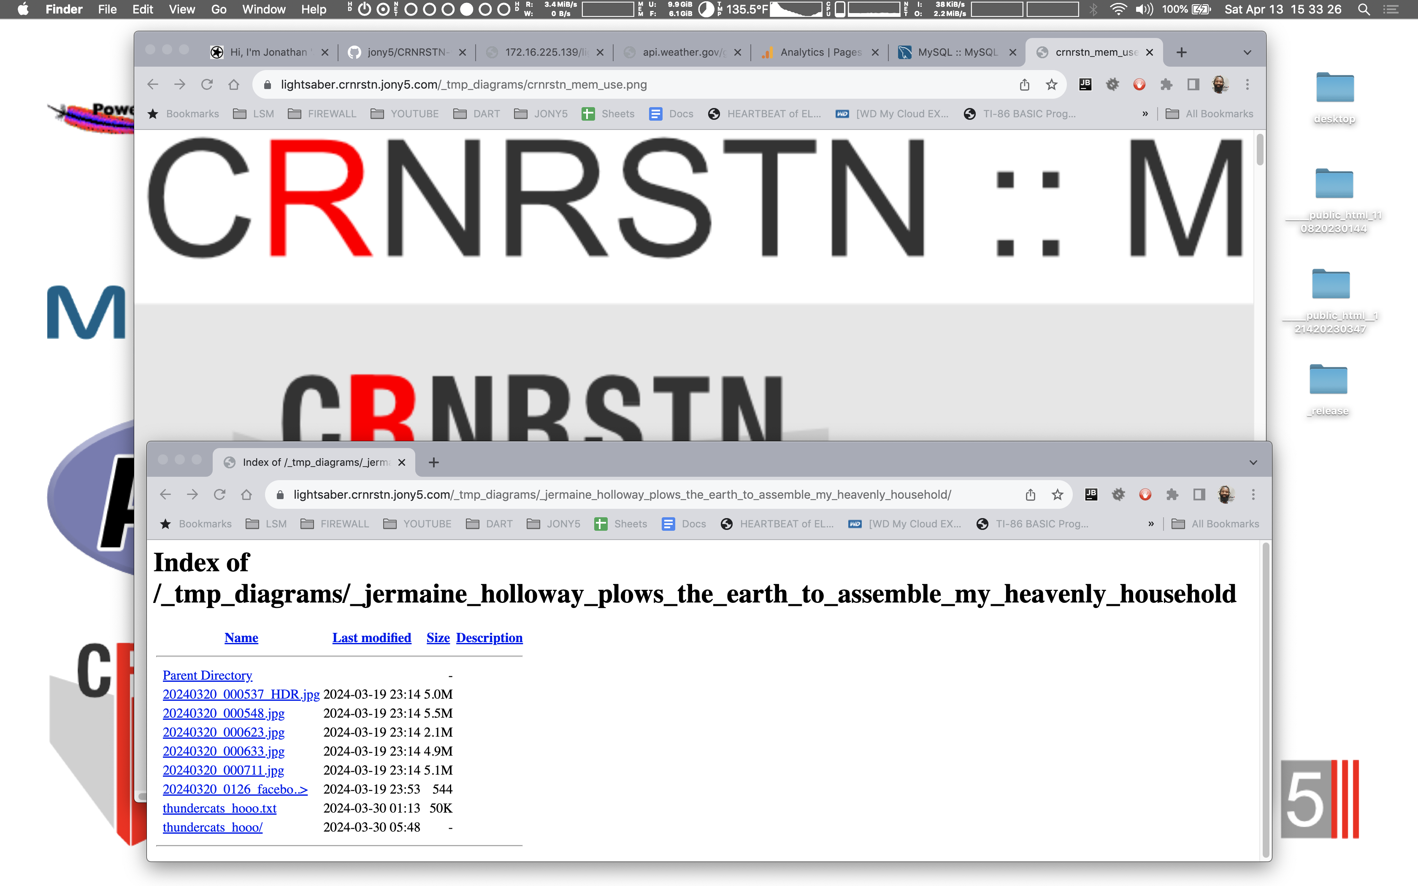Click the share icon in upper address bar
The height and width of the screenshot is (886, 1418).
(x=1024, y=84)
